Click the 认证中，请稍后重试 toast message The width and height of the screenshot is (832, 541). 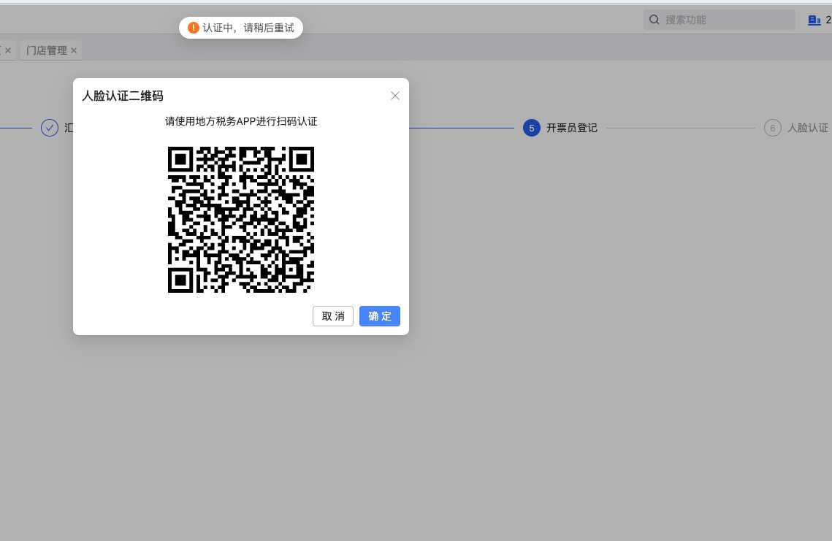241,28
